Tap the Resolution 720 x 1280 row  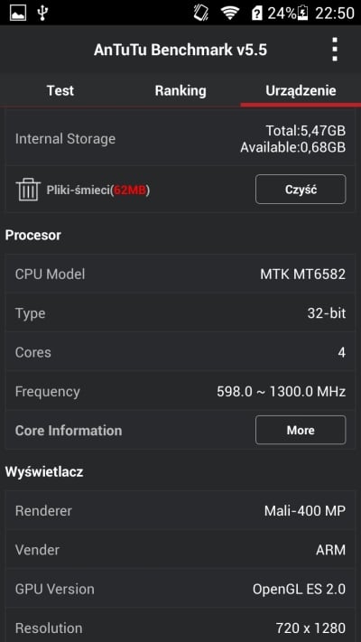[180, 627]
